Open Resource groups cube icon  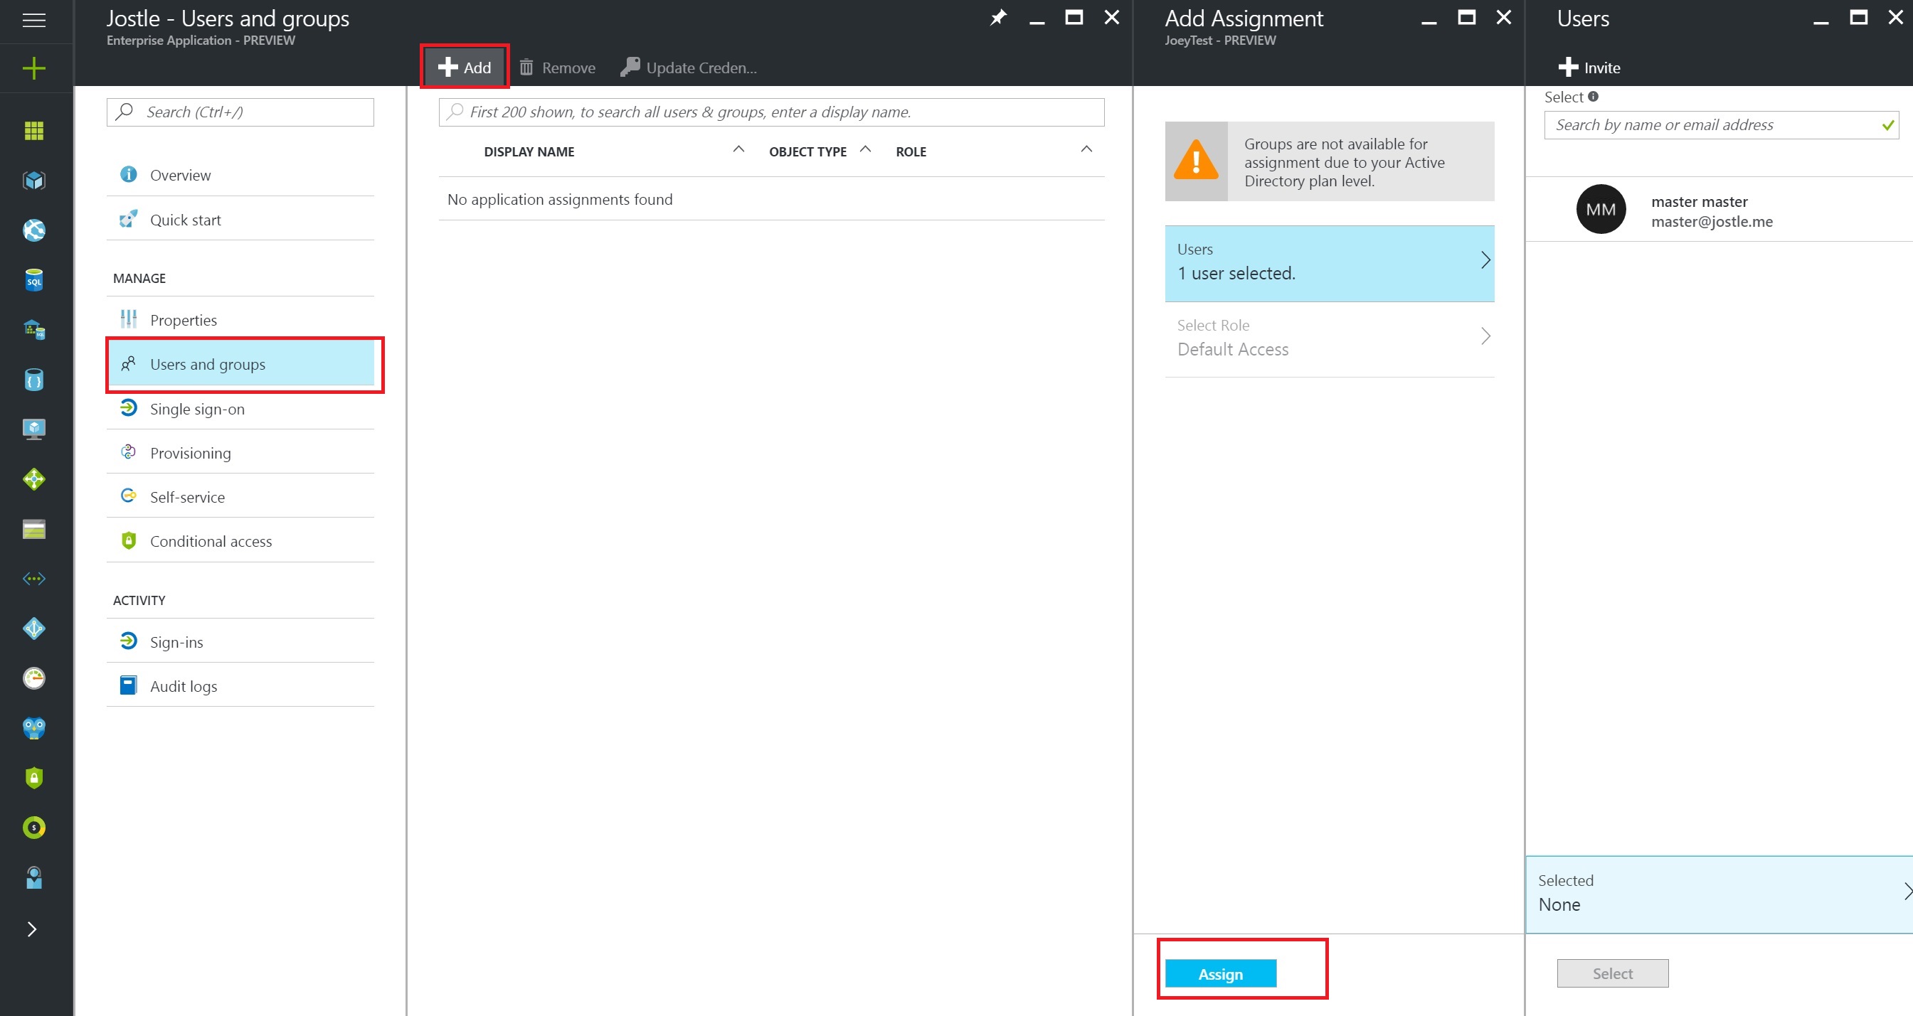click(34, 181)
